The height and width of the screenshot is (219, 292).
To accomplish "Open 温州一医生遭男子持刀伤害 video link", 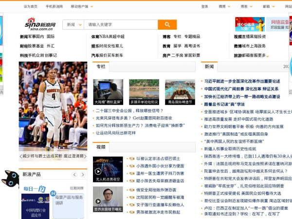I will pyautogui.click(x=160, y=173).
